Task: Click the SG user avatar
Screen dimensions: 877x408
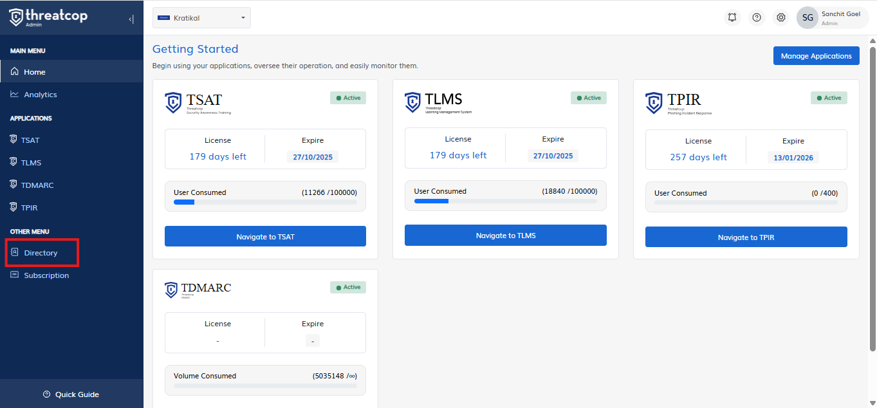Action: 808,18
